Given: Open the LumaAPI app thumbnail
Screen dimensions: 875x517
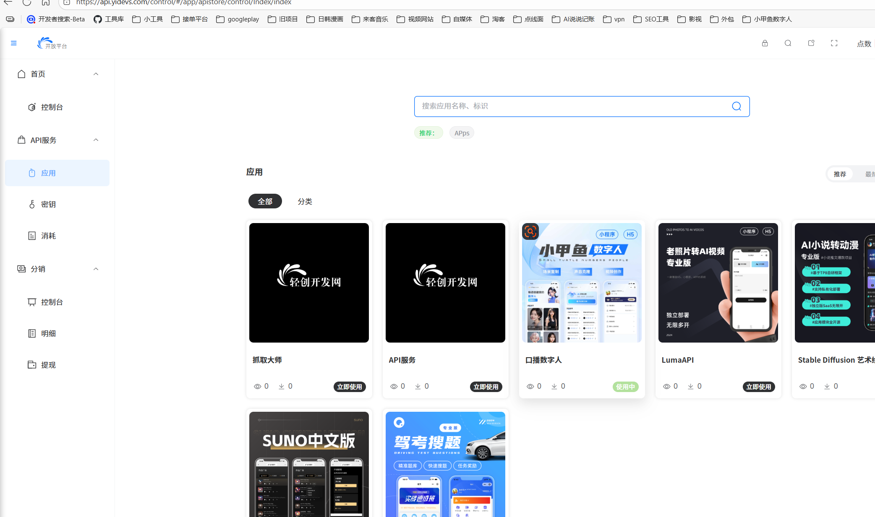Looking at the screenshot, I should pyautogui.click(x=718, y=283).
